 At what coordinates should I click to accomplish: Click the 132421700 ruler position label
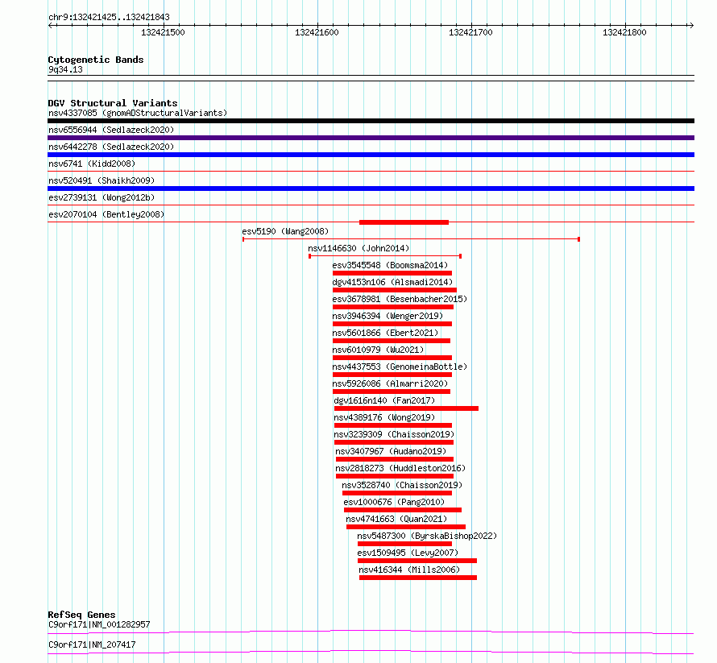point(470,32)
